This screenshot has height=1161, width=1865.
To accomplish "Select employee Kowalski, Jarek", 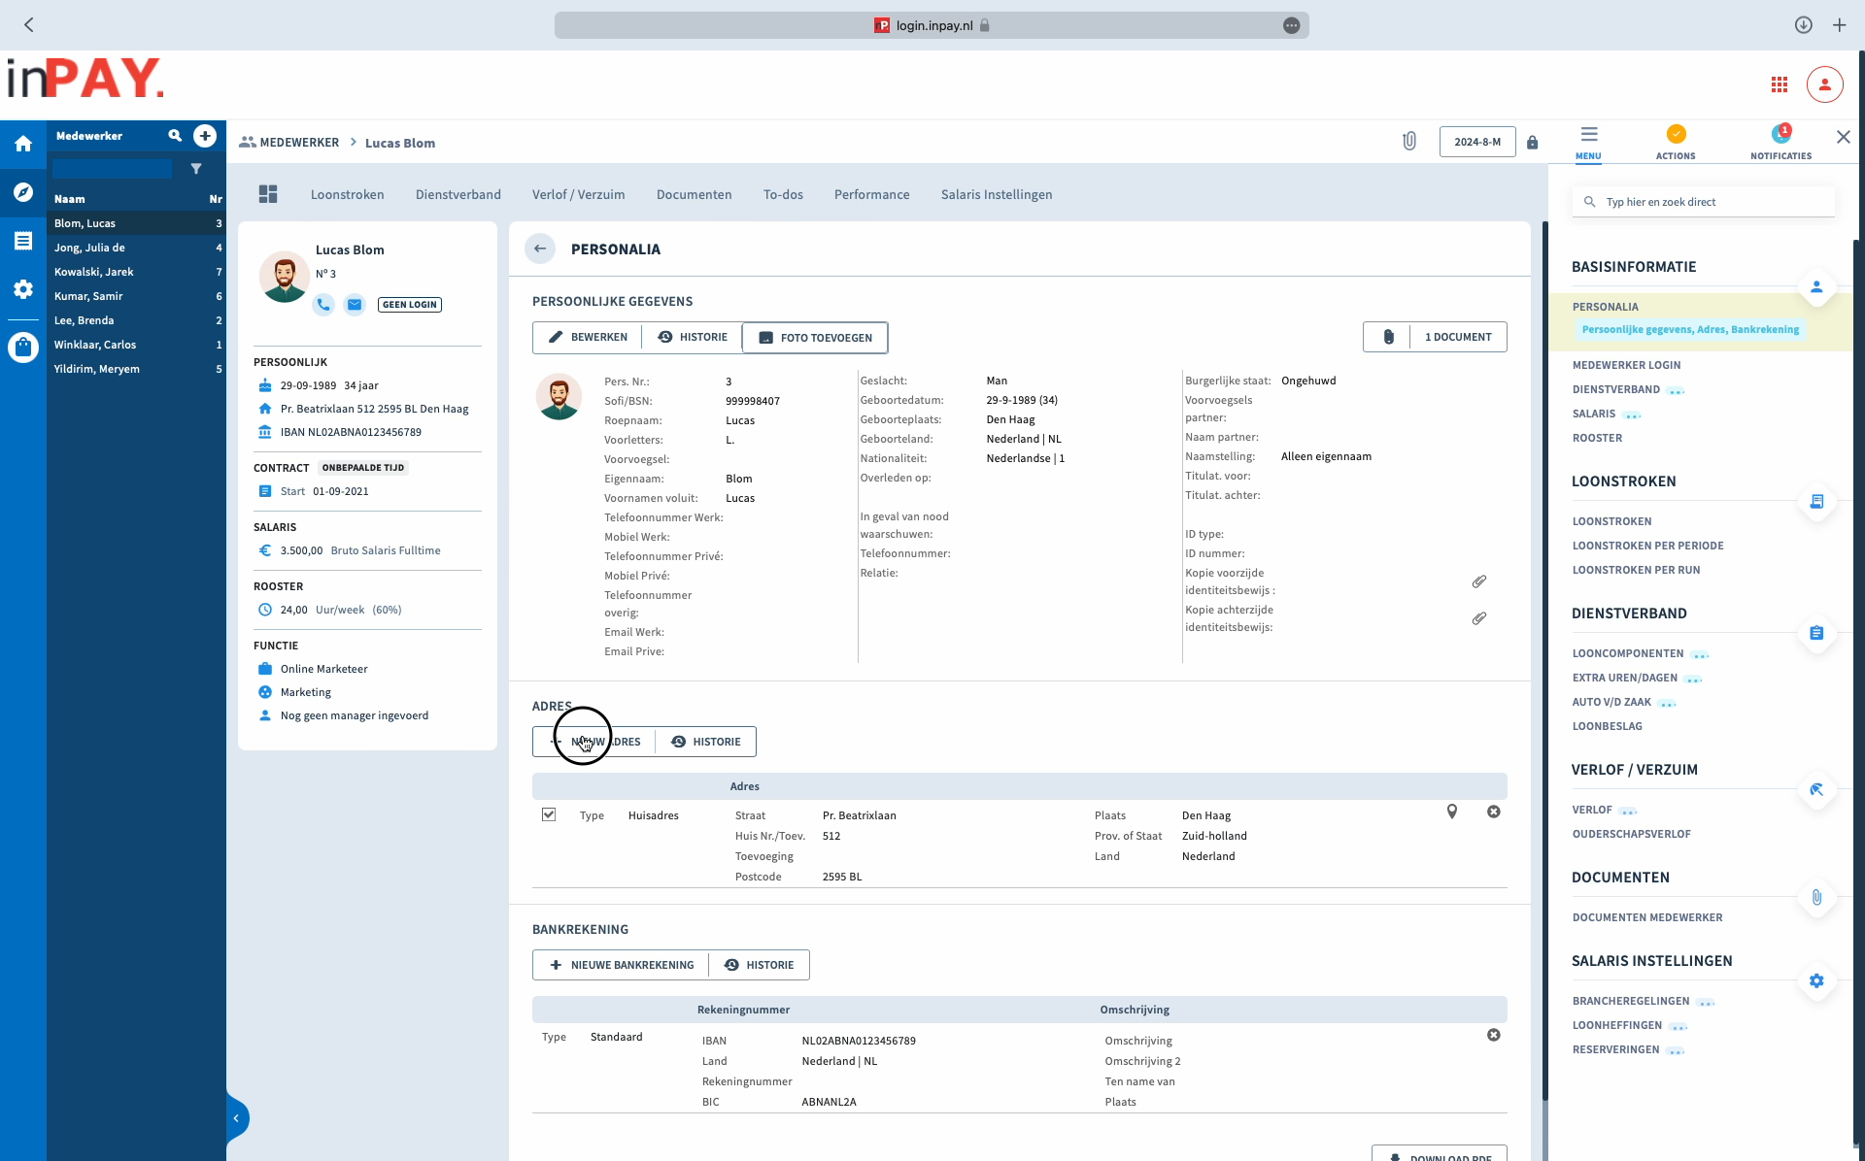I will [x=136, y=272].
